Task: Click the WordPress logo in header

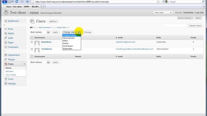Action: pos(6,13)
